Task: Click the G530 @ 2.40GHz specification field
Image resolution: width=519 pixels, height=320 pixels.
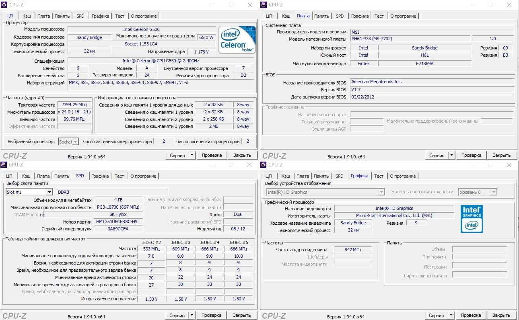Action: 161,61
